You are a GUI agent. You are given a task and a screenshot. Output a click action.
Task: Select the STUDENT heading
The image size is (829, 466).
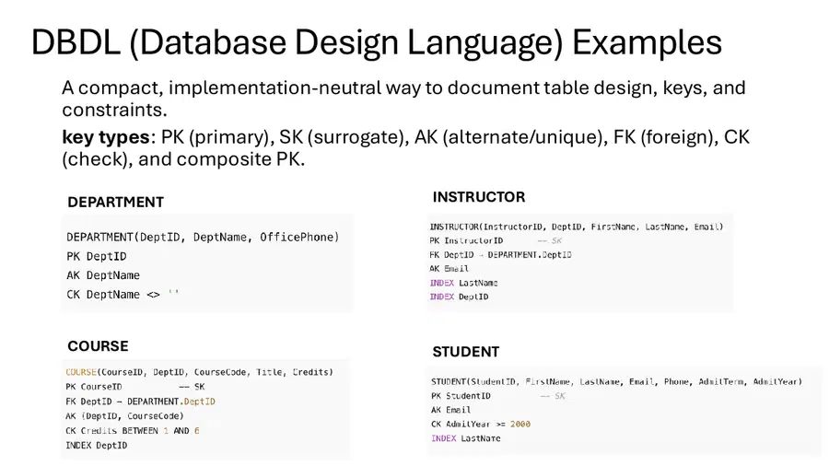pyautogui.click(x=466, y=352)
